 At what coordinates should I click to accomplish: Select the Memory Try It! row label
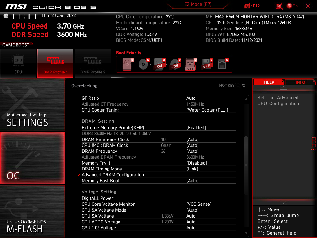[x=97, y=163]
